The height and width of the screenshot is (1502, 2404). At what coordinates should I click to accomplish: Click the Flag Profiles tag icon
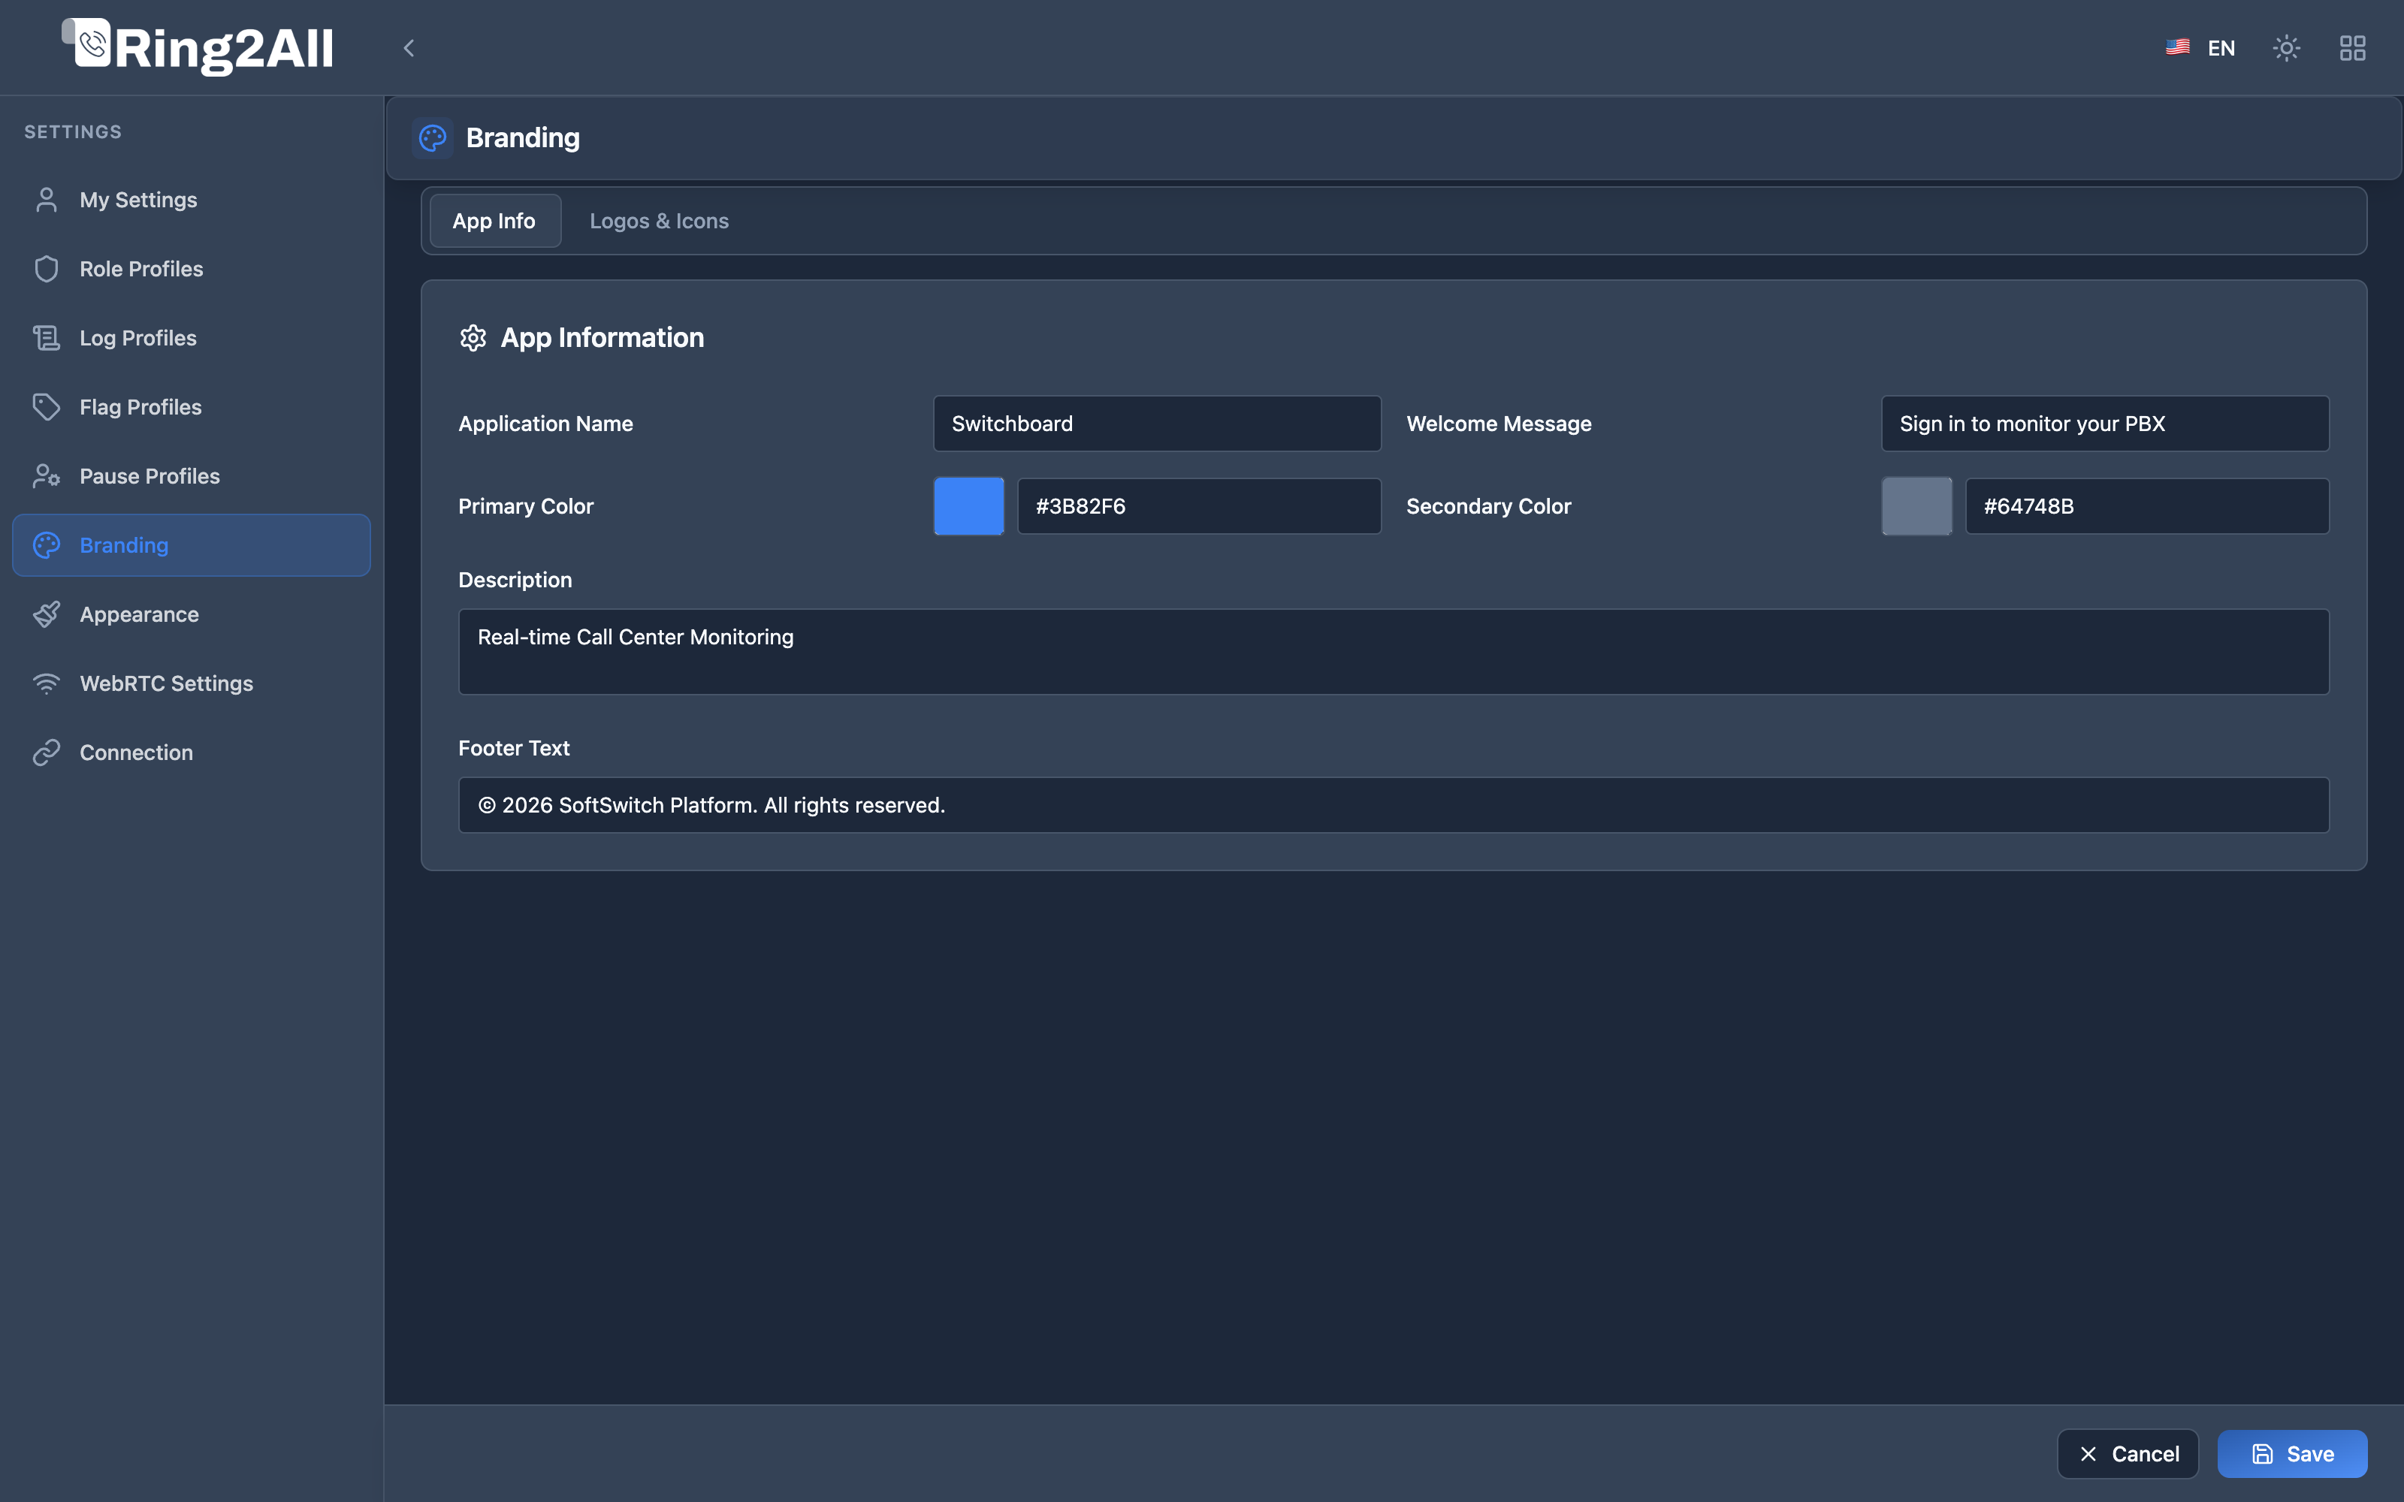click(x=47, y=407)
